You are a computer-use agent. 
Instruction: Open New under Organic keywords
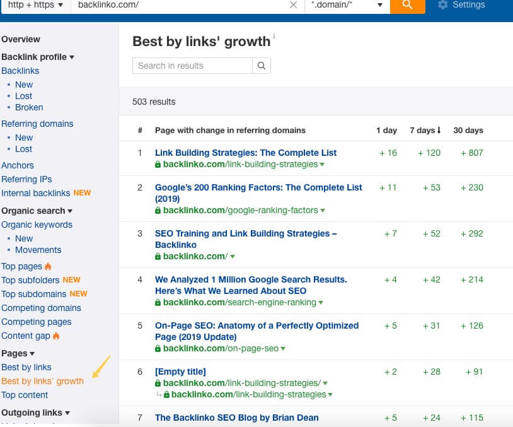tap(24, 238)
